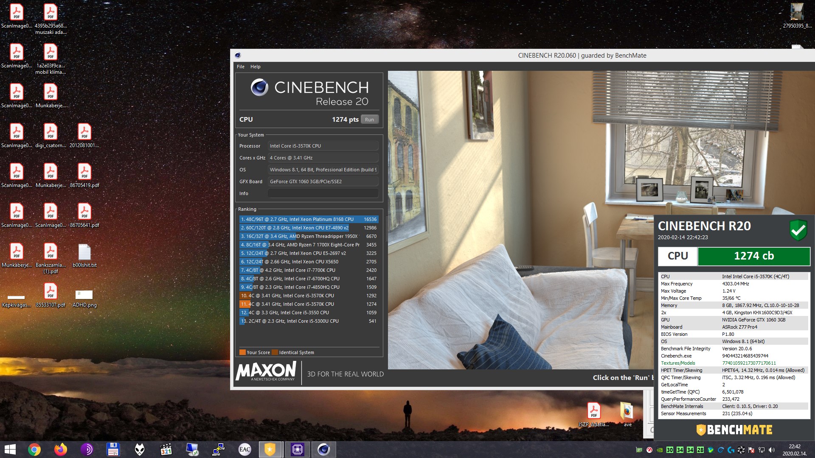This screenshot has width=815, height=458.
Task: Click the green 1274 cb score box
Action: point(754,256)
